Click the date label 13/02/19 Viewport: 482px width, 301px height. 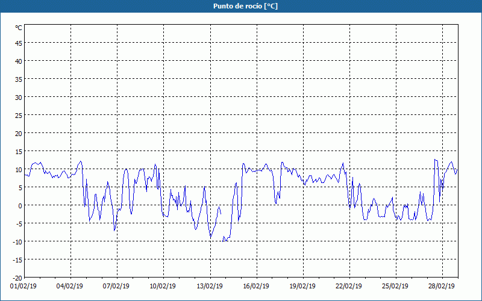[x=210, y=287]
